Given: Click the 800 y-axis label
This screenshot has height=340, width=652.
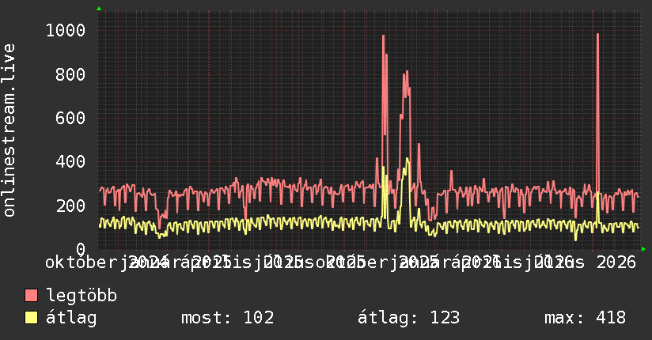Looking at the screenshot, I should 70,74.
